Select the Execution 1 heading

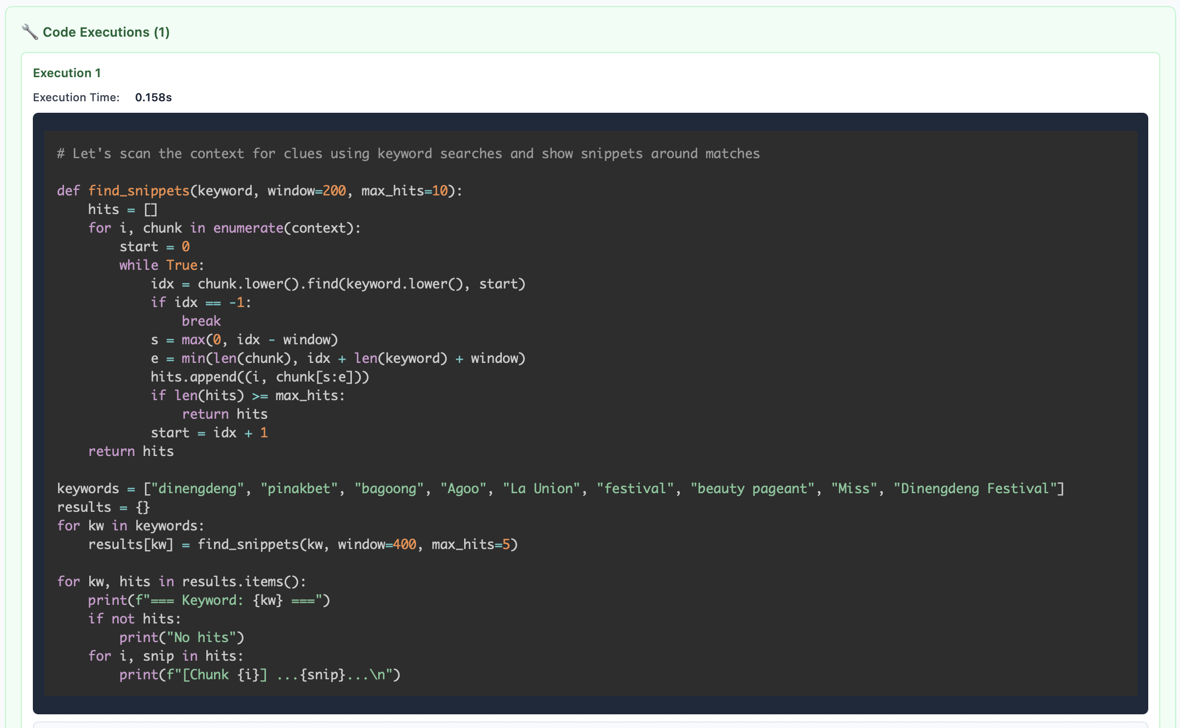(67, 73)
